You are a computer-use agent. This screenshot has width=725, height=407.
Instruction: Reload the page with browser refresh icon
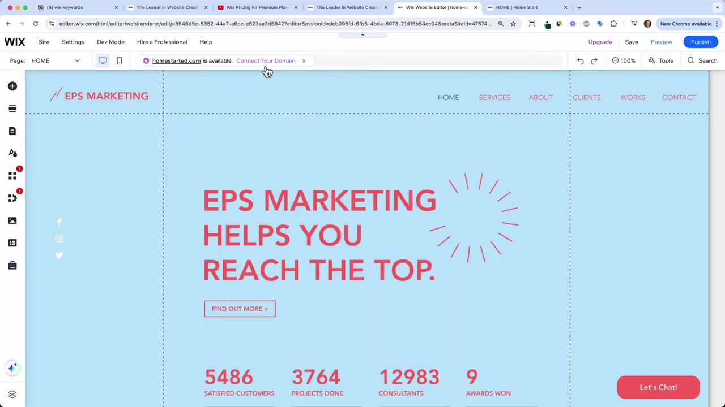pos(35,24)
